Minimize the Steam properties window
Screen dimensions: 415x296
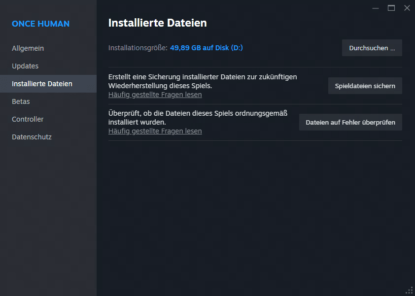click(x=375, y=8)
